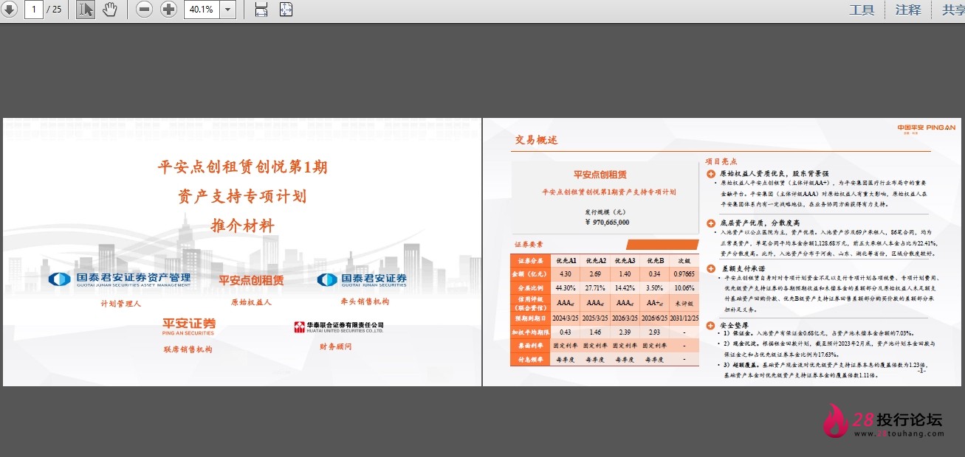The width and height of the screenshot is (965, 457).
Task: Click the 优先B column header
Action: click(654, 261)
